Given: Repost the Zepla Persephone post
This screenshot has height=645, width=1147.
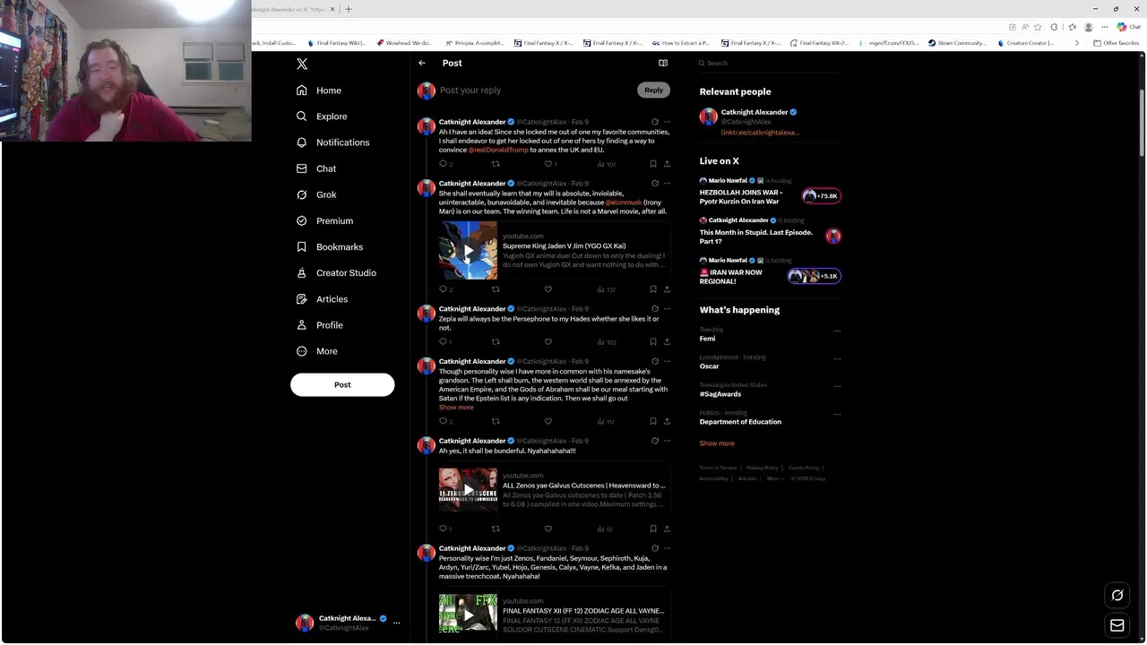Looking at the screenshot, I should (496, 341).
